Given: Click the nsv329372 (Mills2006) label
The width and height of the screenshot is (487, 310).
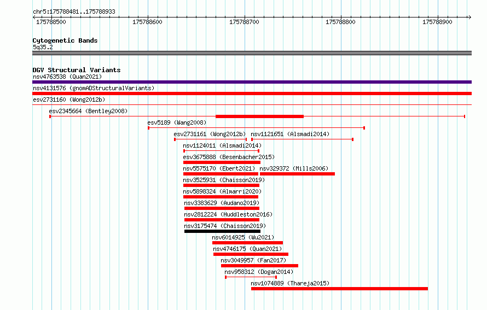Looking at the screenshot, I should click(294, 168).
